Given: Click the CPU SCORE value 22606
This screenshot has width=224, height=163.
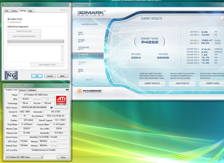Looking at the screenshot, I should point(163,58).
